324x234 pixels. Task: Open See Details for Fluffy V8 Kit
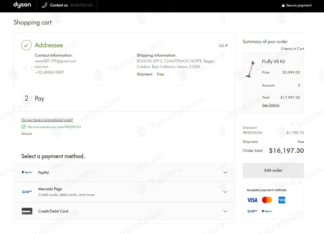[x=271, y=105]
